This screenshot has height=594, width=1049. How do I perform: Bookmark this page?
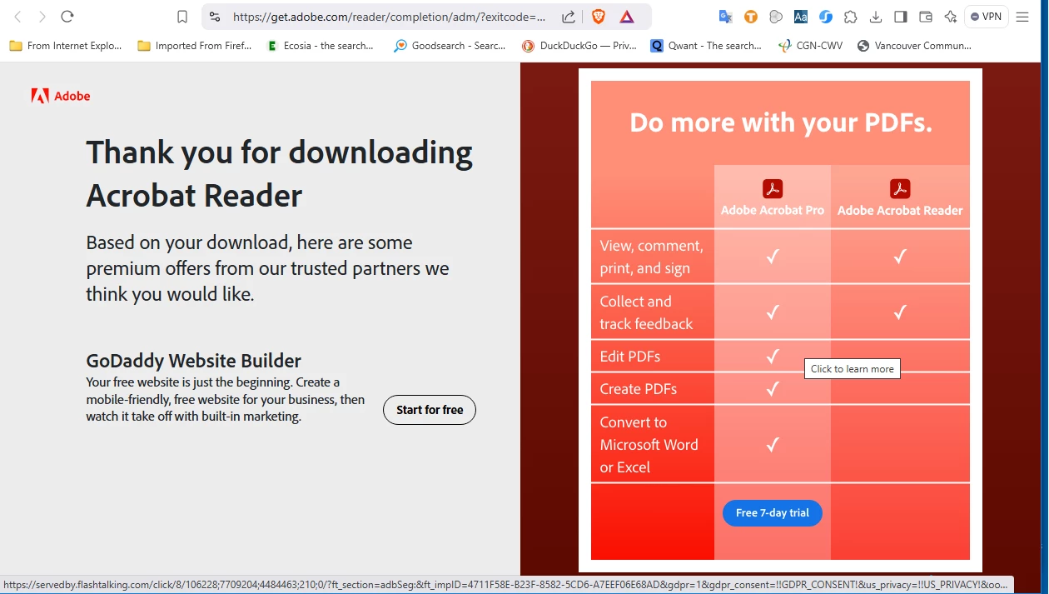pos(182,17)
